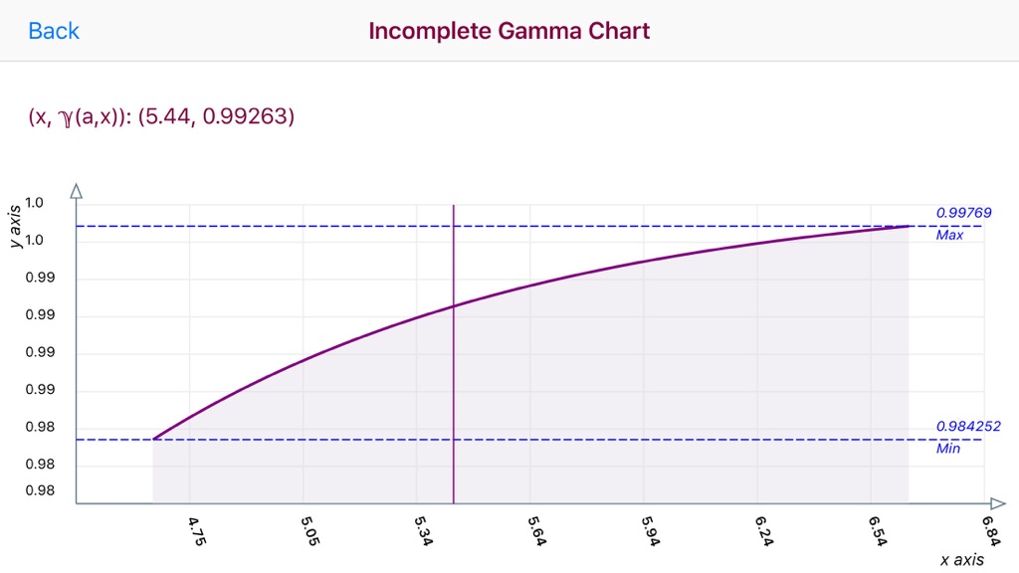This screenshot has width=1019, height=573.
Task: Click x-axis tick label 6.84
Action: coord(990,531)
